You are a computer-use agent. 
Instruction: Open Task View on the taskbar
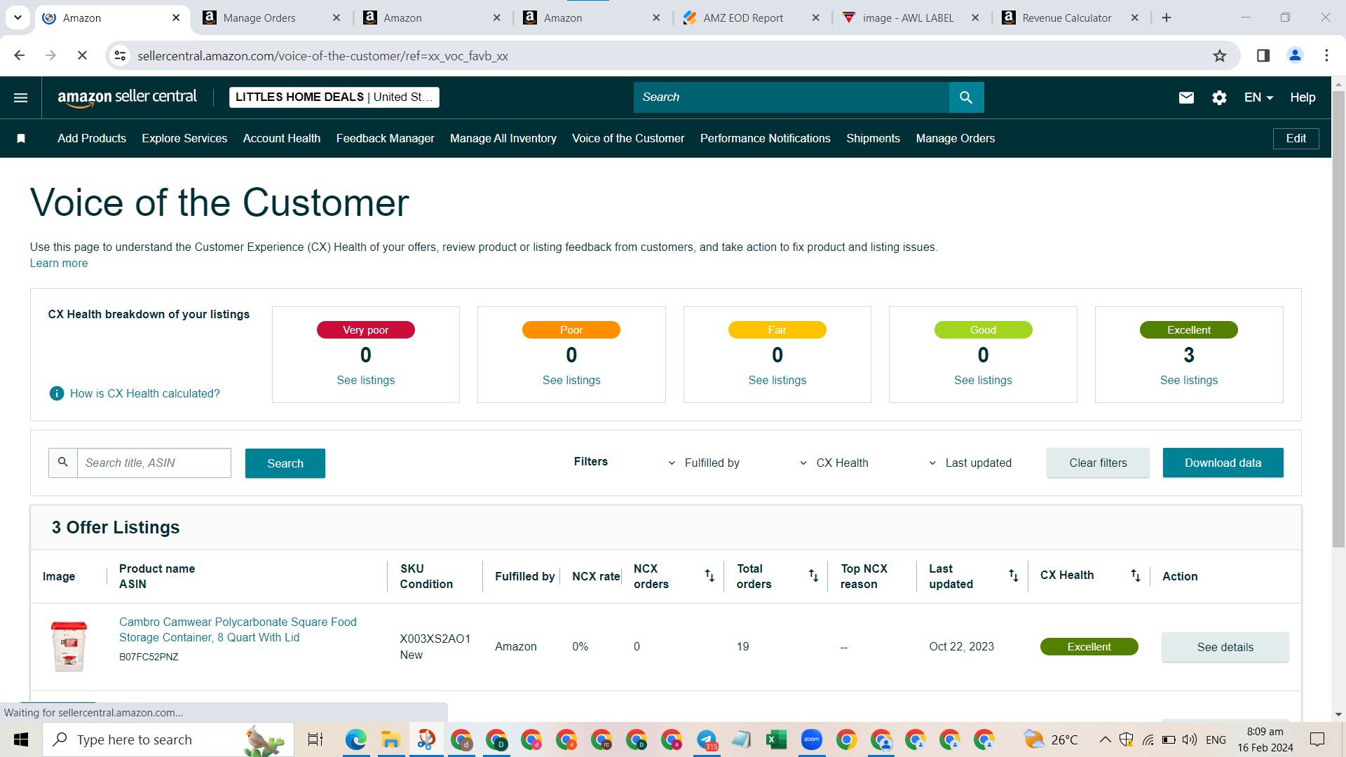pos(315,739)
